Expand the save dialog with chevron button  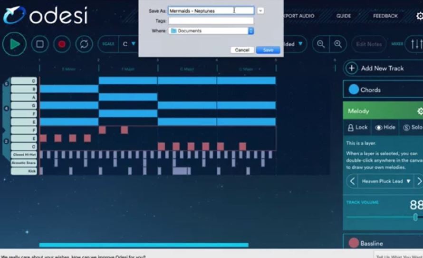[260, 11]
